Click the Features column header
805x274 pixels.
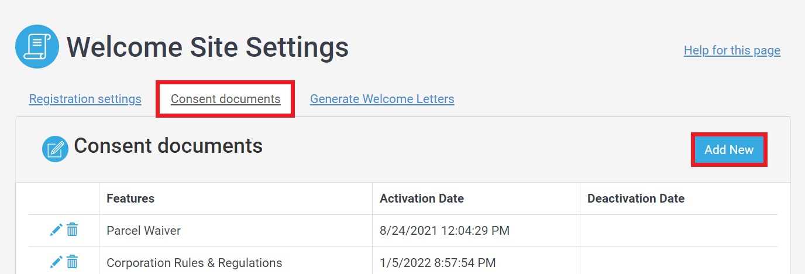130,198
